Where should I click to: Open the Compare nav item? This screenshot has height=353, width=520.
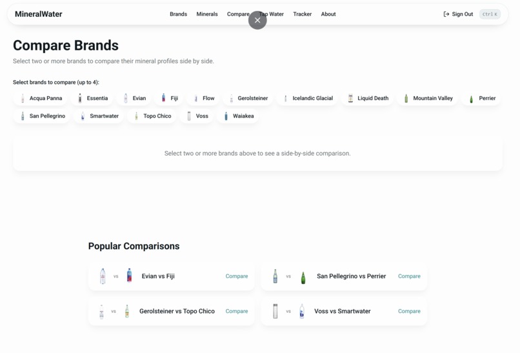pos(238,14)
